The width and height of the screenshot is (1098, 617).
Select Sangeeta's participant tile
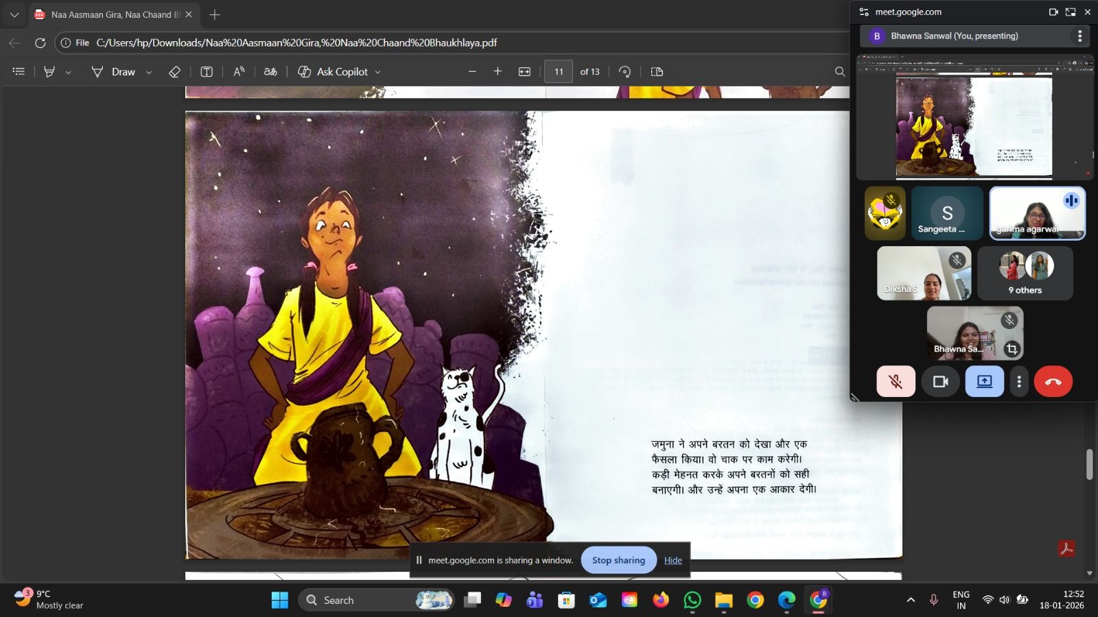click(x=947, y=213)
